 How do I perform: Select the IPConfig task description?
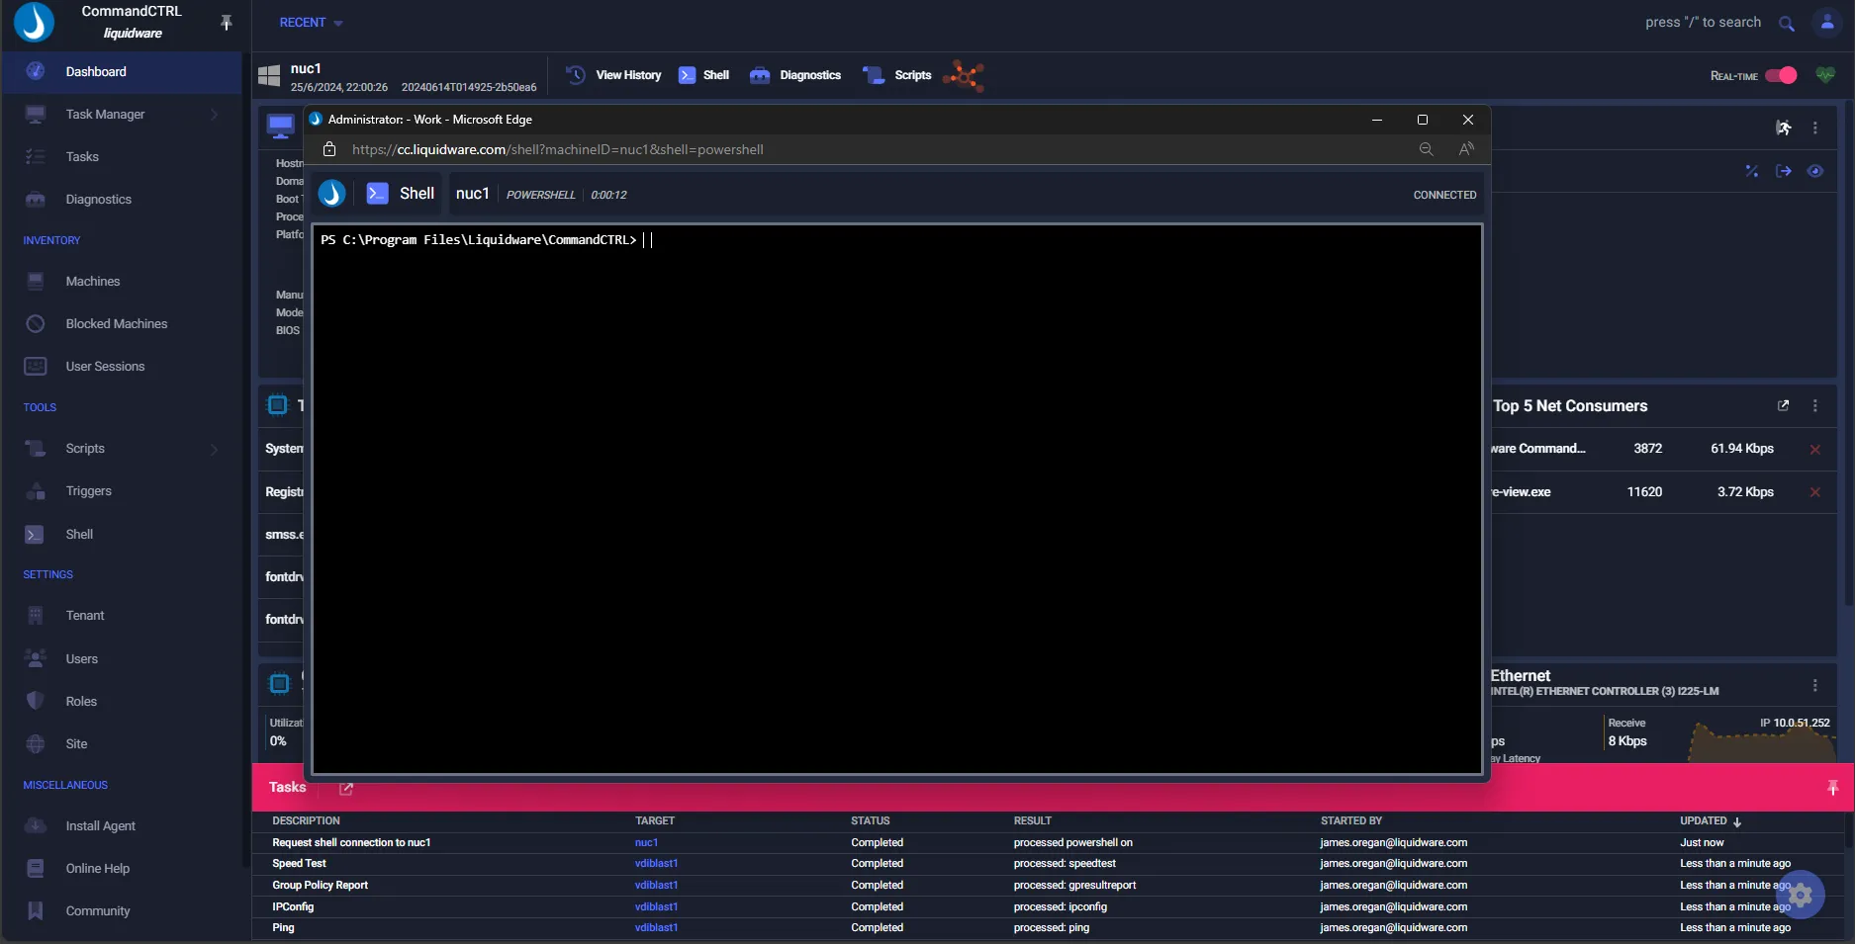[x=293, y=907]
